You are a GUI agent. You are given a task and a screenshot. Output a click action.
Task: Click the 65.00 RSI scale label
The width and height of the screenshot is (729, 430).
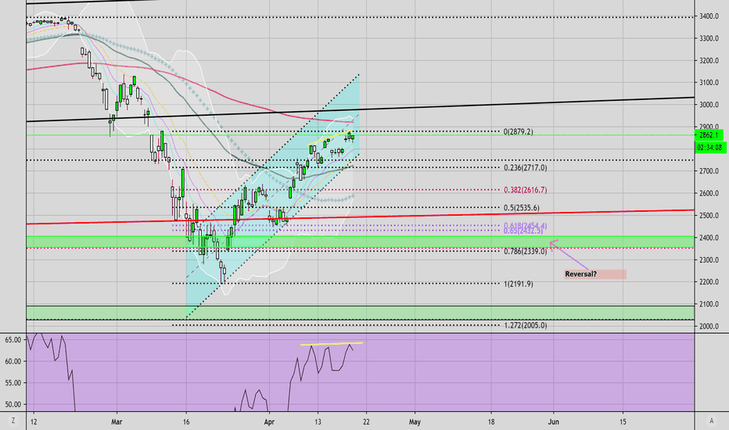(13, 340)
